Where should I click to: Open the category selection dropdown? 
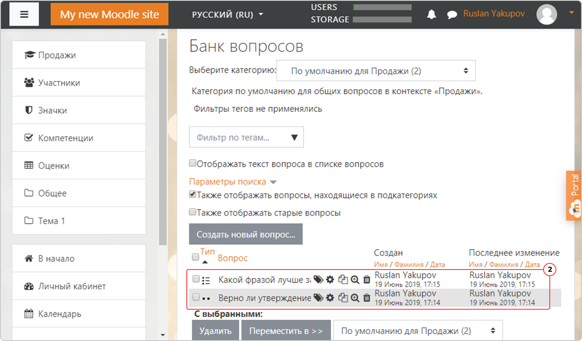tap(376, 71)
